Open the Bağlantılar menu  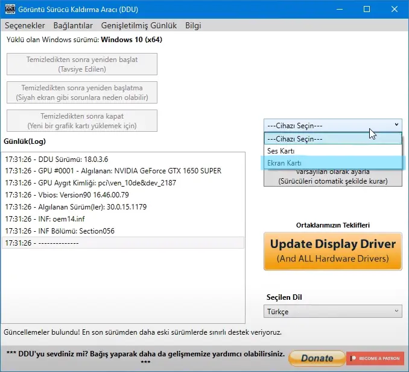(x=73, y=25)
